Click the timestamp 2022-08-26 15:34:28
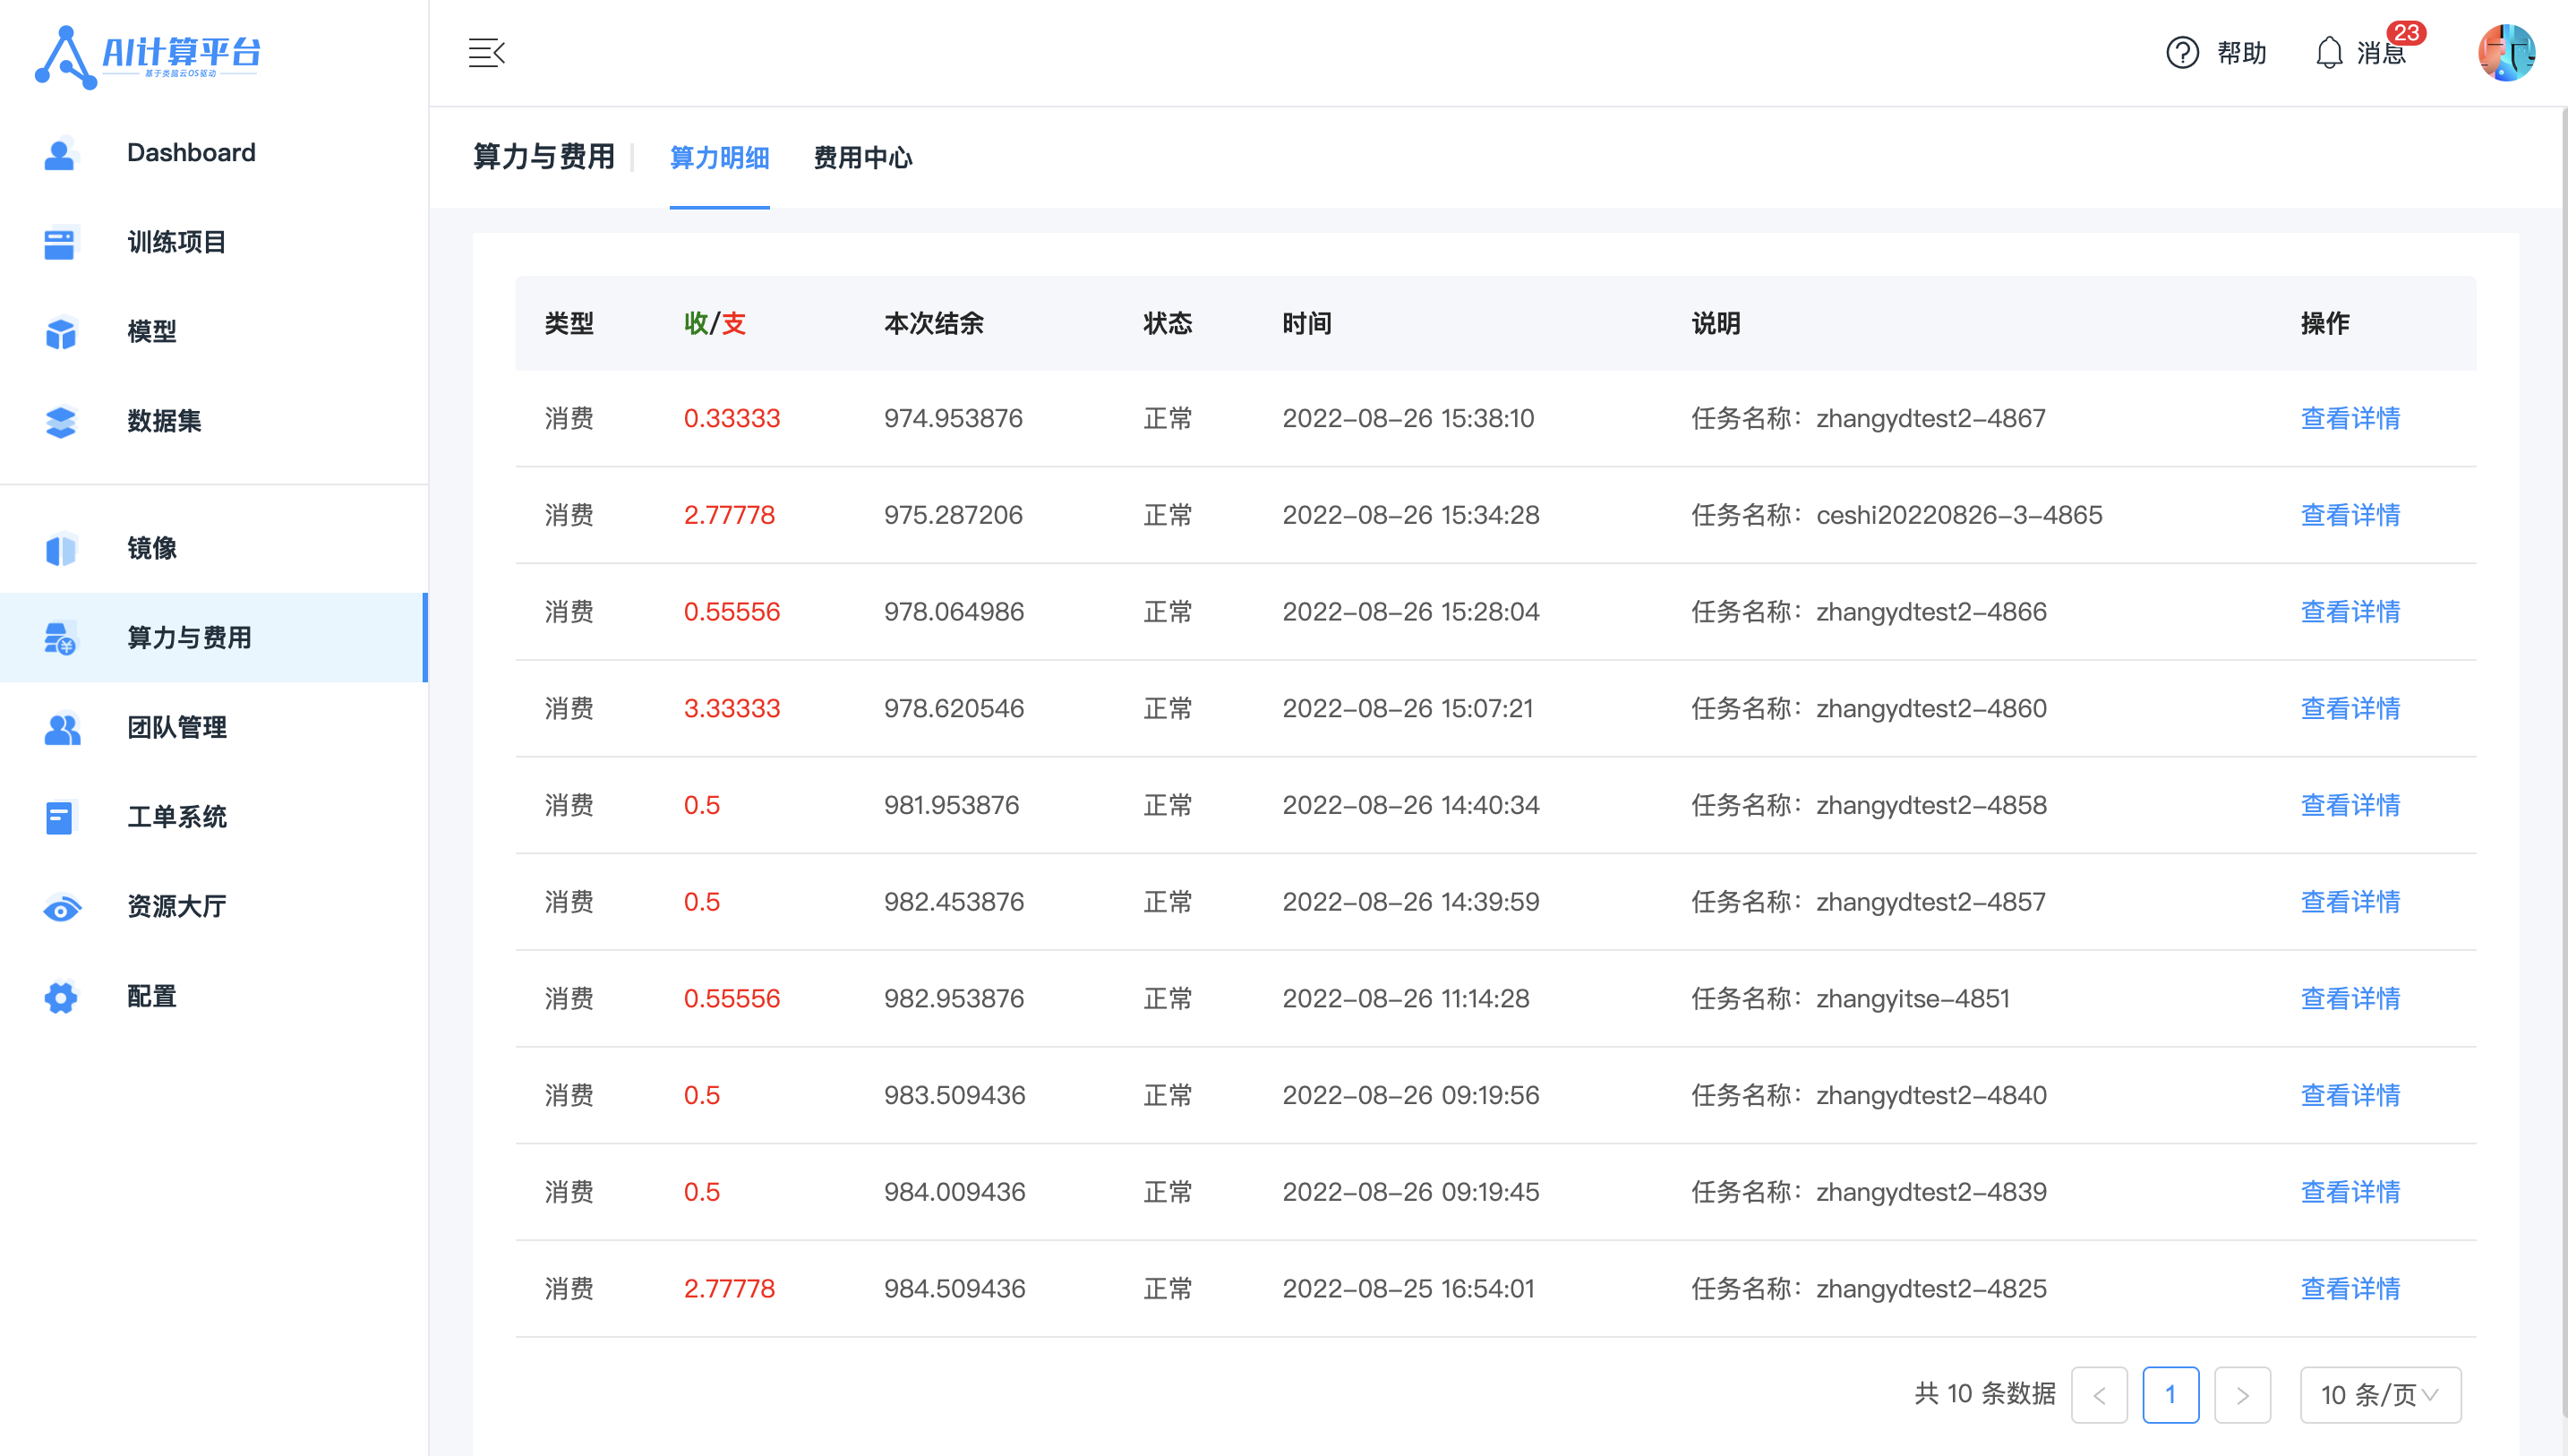The width and height of the screenshot is (2568, 1456). (x=1410, y=516)
